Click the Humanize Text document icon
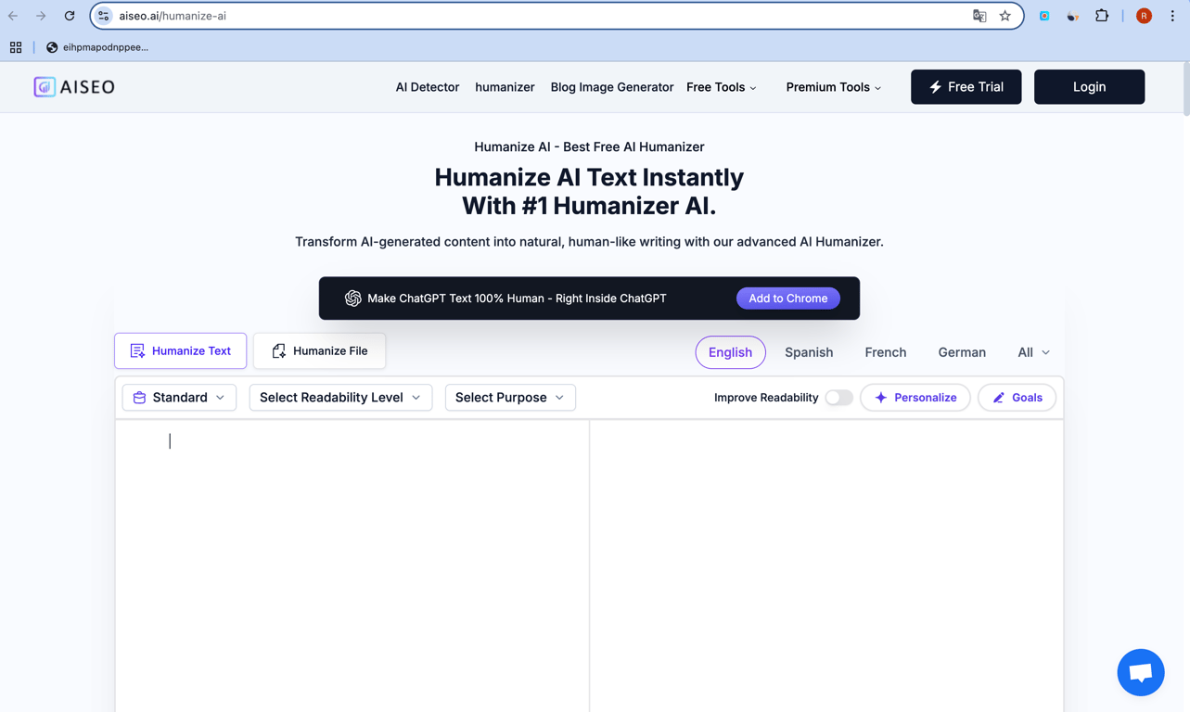The height and width of the screenshot is (712, 1190). click(136, 350)
